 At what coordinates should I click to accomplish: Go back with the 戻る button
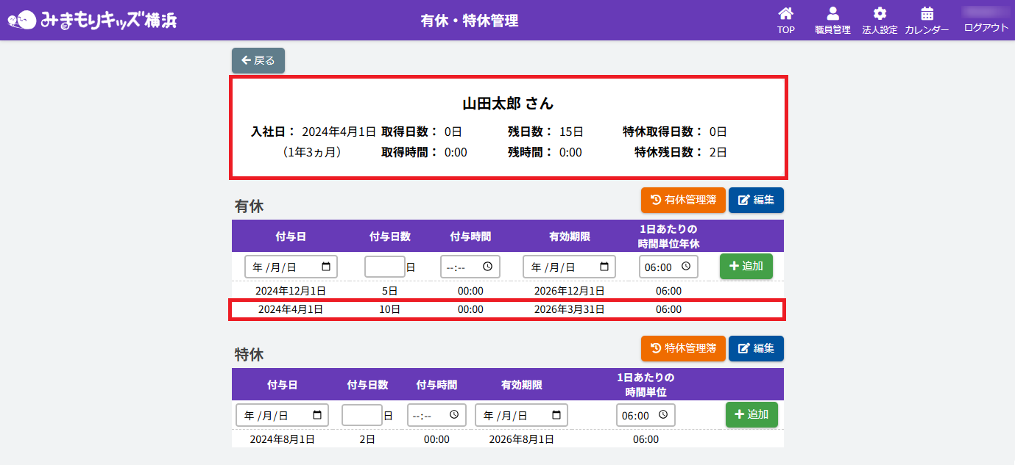point(258,60)
